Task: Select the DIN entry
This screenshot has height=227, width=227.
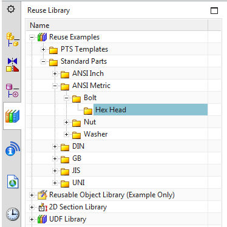Action: 78,146
